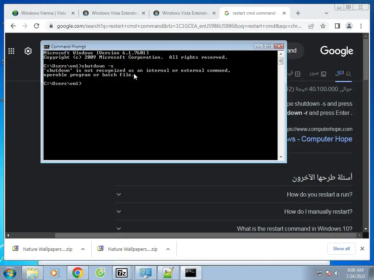Click Command Prompt taskbar button
This screenshot has height=280, width=374.
pos(191,273)
